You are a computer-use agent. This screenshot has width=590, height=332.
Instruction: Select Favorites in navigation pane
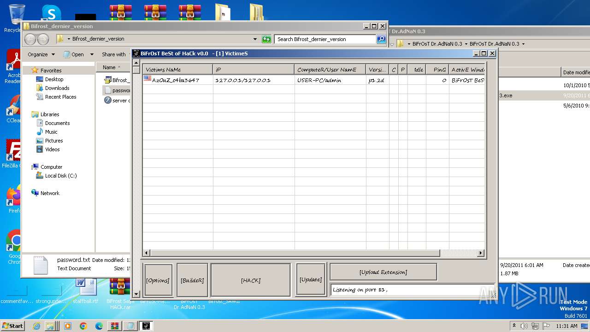point(51,71)
